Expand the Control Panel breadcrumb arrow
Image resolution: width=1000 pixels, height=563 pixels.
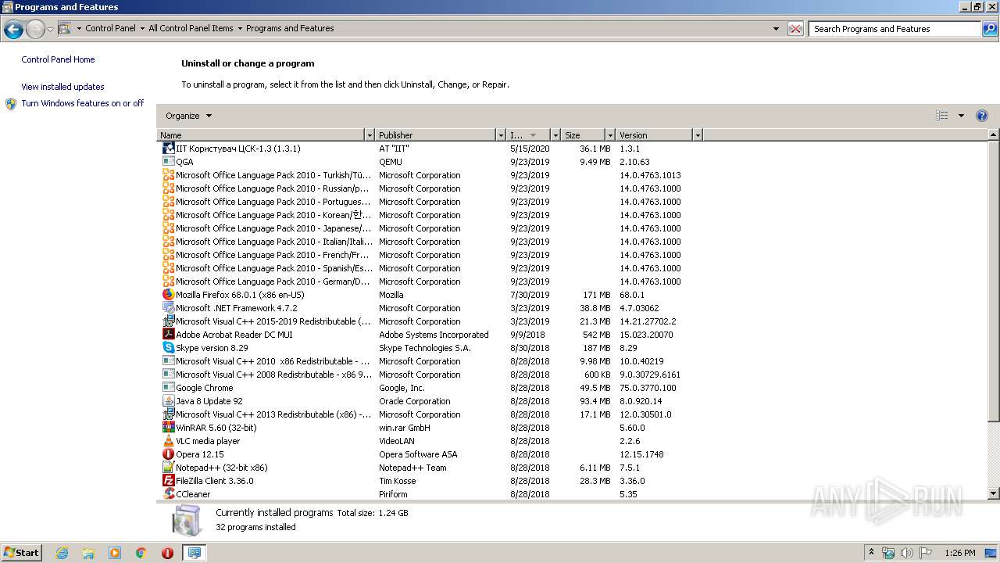click(142, 29)
